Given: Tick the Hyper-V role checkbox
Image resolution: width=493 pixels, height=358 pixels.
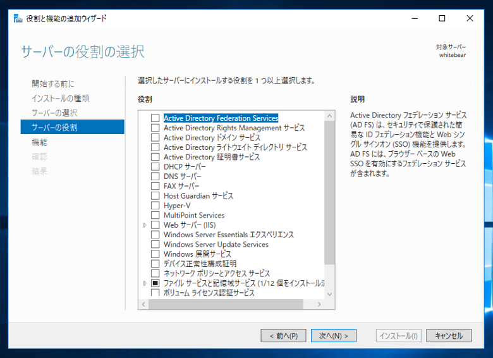Looking at the screenshot, I should tap(155, 206).
